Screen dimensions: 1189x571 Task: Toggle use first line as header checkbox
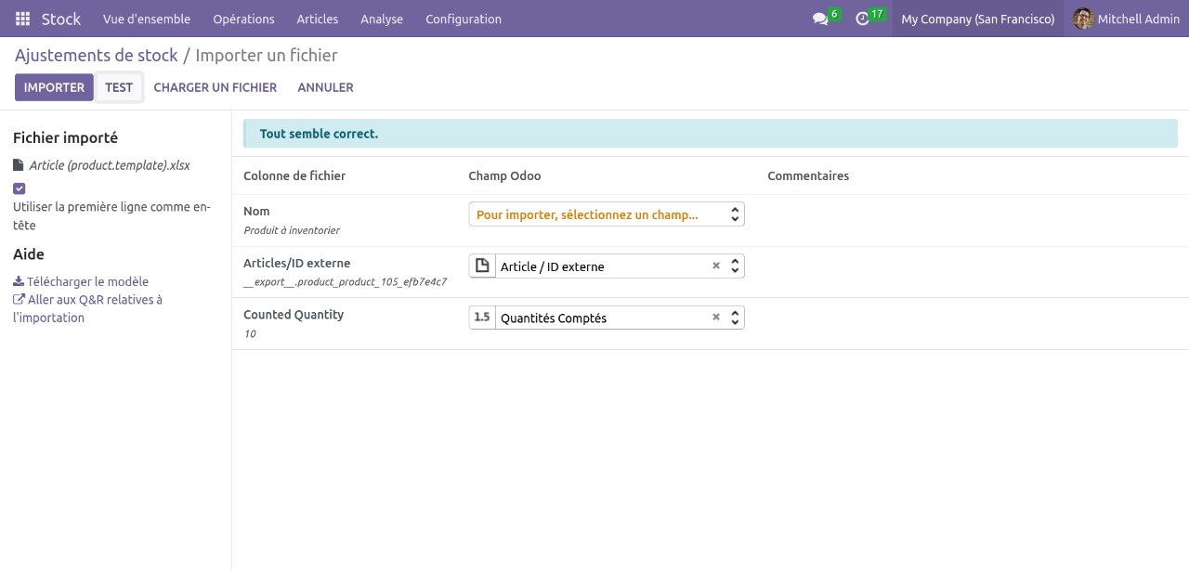[20, 188]
